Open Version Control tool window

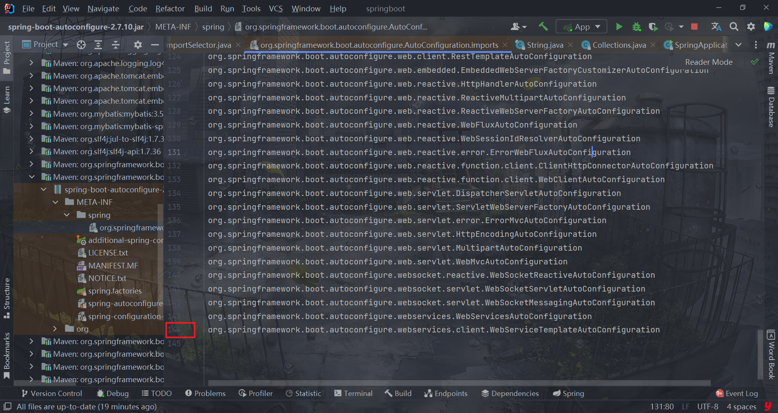(52, 393)
